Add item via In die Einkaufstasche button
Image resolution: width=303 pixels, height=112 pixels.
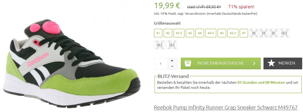pos(221,63)
